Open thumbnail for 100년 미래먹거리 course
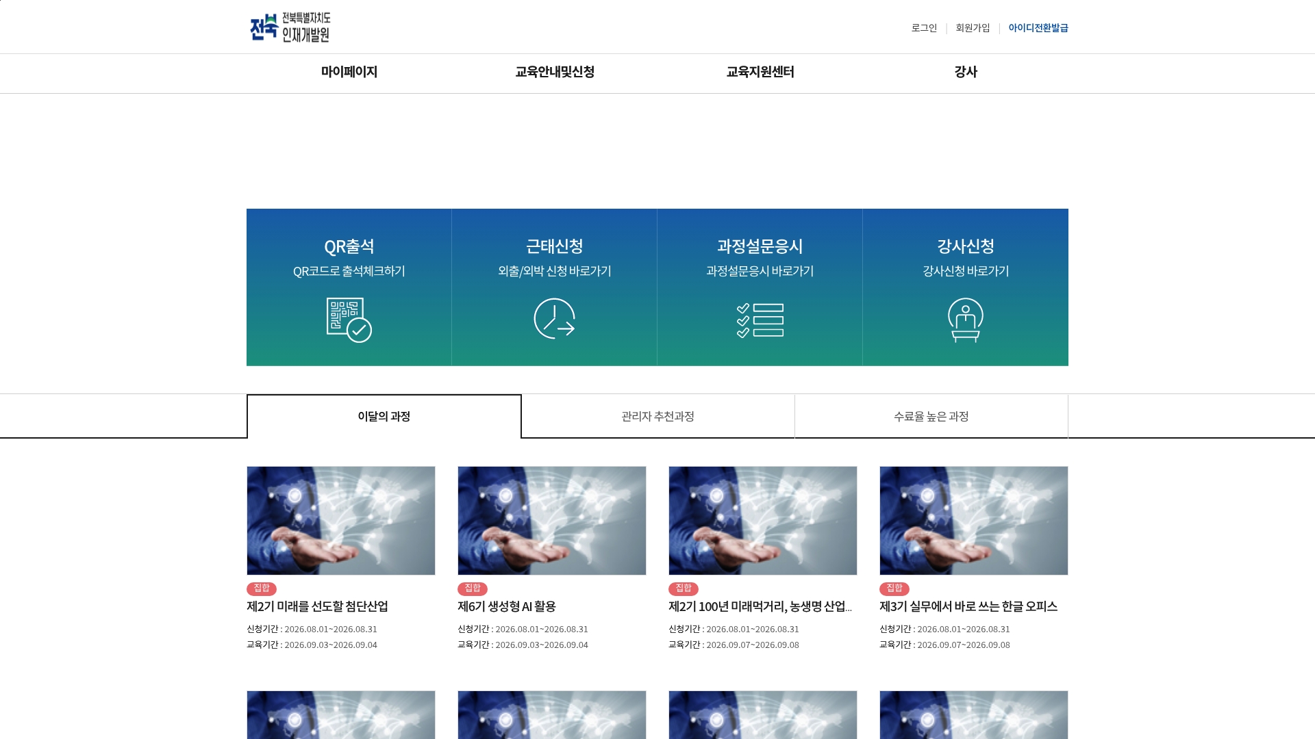Screen dimensions: 1315x739 (x=763, y=521)
